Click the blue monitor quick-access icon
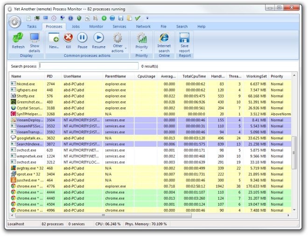 pyautogui.click(x=46, y=18)
